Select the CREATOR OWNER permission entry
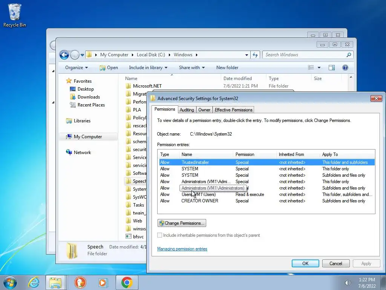The height and width of the screenshot is (290, 386). click(x=267, y=201)
